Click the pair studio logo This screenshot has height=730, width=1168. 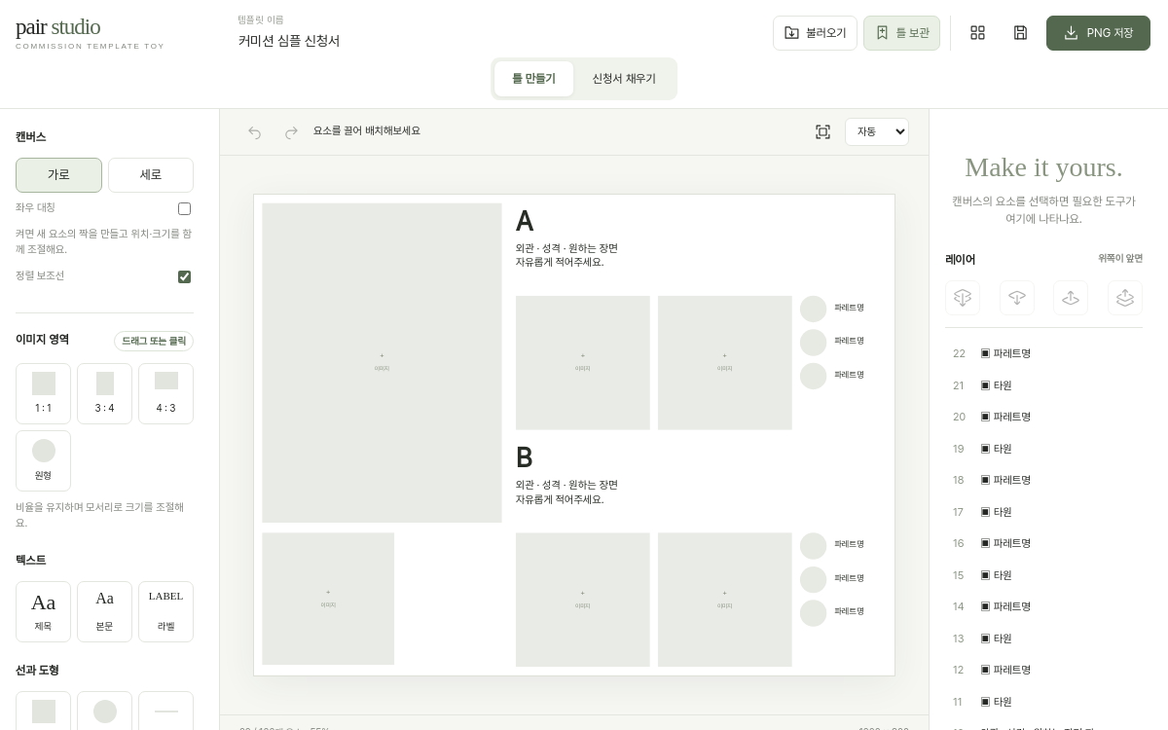pyautogui.click(x=57, y=27)
